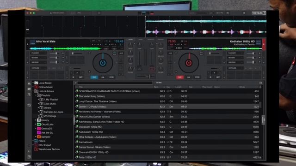The image size is (296, 166).
Task: Select the Samples & Loops playlist
Action: (54, 112)
